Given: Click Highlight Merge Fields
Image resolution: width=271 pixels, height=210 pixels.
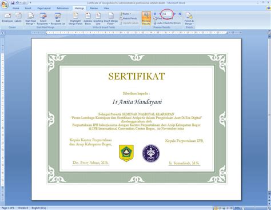Looking at the screenshot, I should 75,19.
